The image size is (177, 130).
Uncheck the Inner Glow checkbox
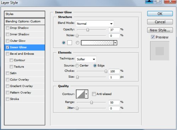pos(7,47)
